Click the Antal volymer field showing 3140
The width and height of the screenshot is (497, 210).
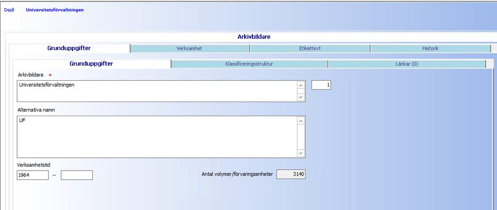(x=291, y=174)
